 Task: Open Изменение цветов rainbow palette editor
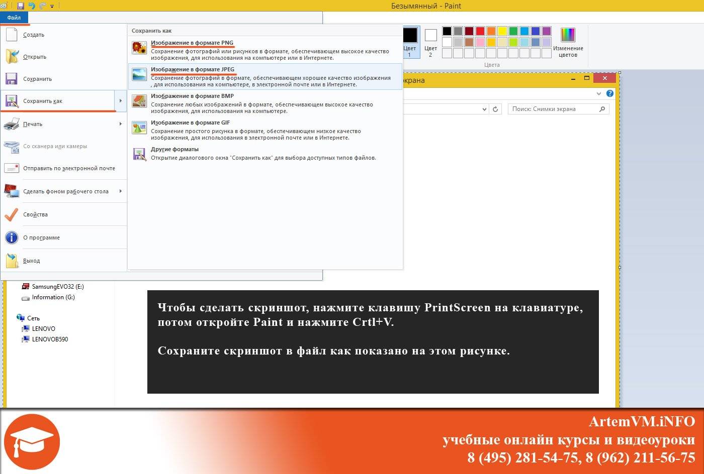(x=568, y=42)
